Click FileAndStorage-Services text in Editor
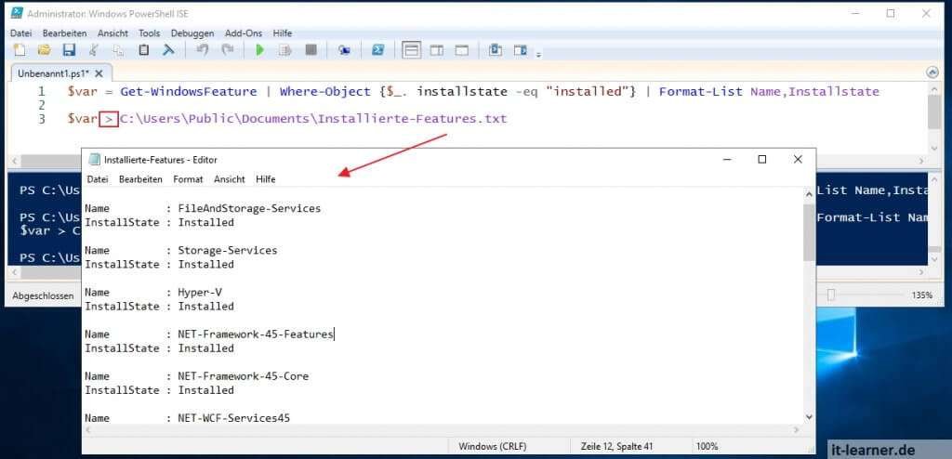 tap(249, 208)
